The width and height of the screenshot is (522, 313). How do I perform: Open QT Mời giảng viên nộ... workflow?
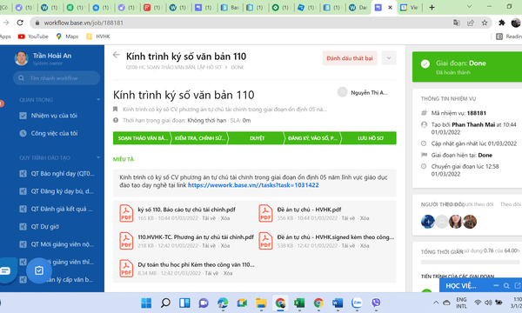pos(57,244)
